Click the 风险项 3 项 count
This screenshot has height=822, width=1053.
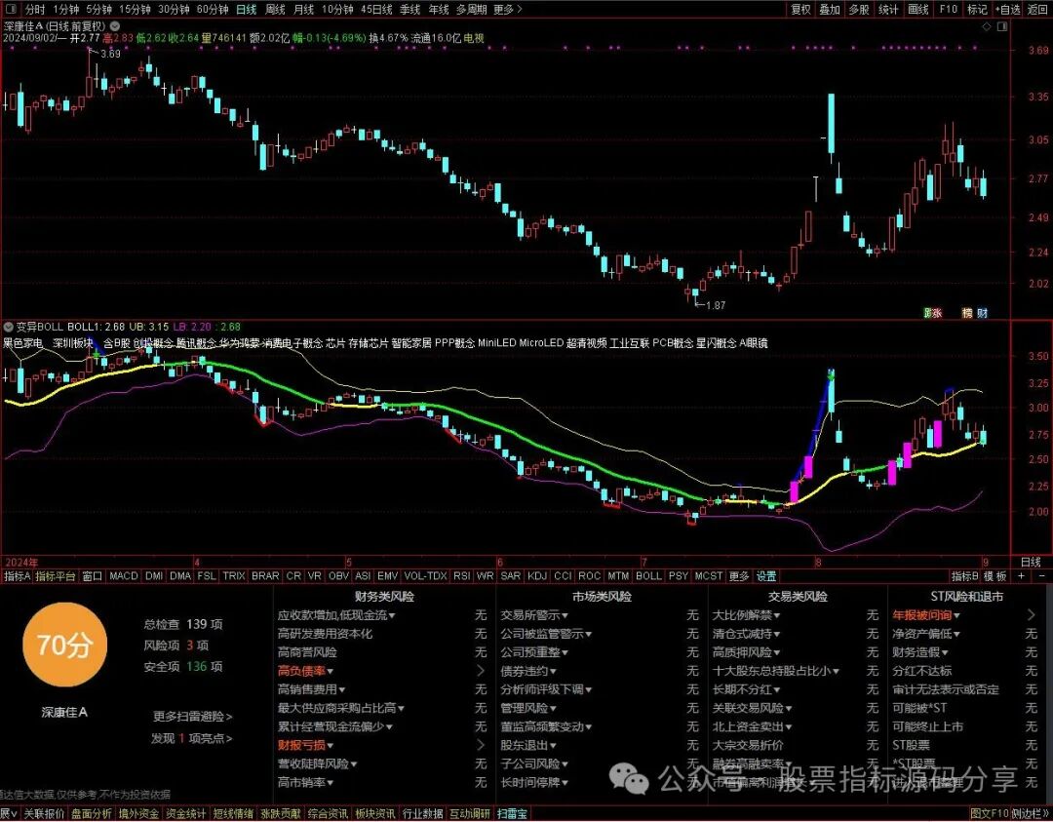tap(175, 646)
